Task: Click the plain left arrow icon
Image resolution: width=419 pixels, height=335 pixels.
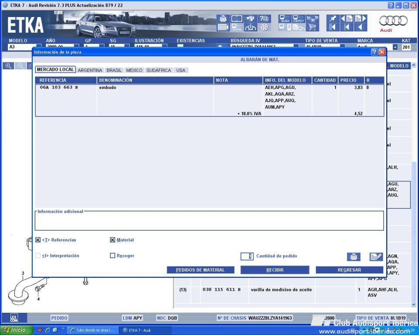Action: tap(361, 27)
